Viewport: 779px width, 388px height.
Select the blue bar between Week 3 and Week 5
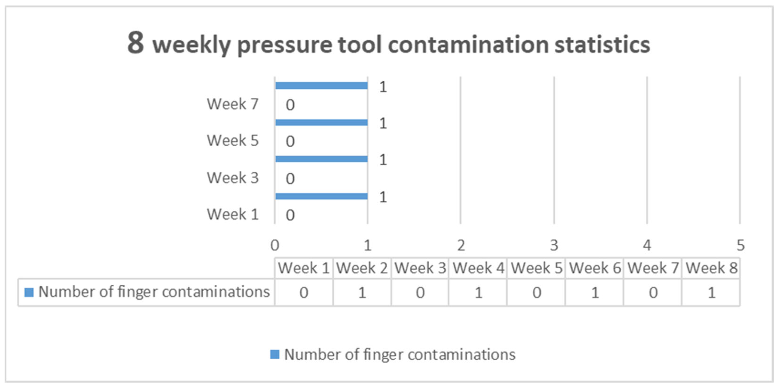point(321,159)
